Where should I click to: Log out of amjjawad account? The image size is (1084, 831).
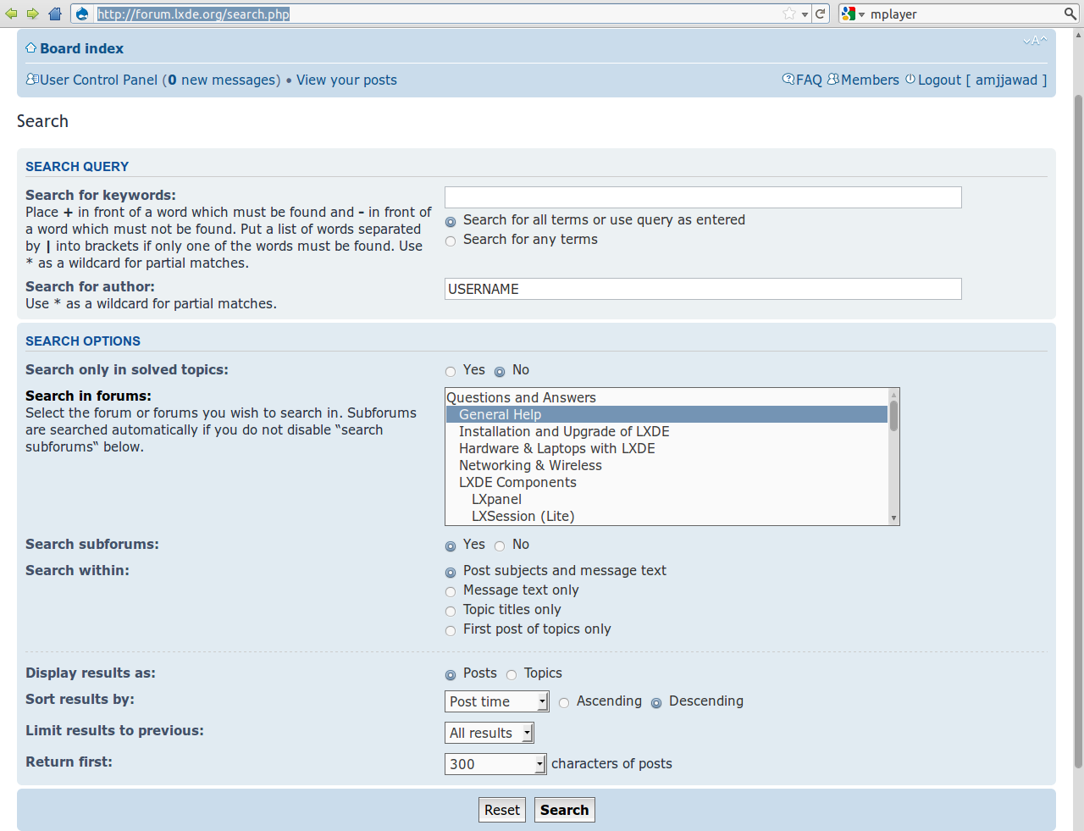(x=982, y=80)
